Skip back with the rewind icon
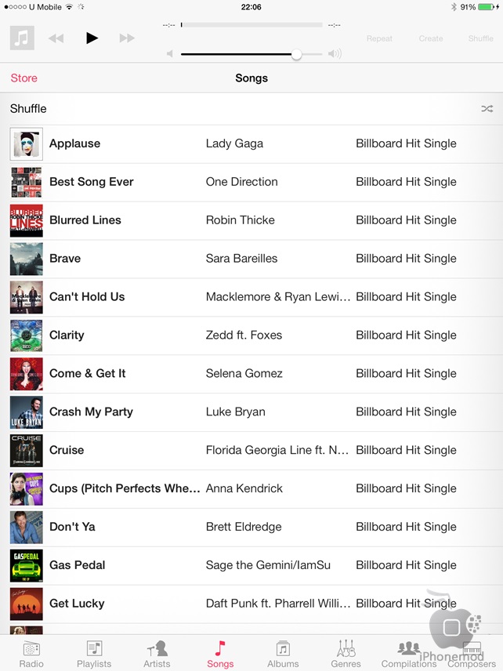Screen dimensions: 503x671 click(x=56, y=38)
